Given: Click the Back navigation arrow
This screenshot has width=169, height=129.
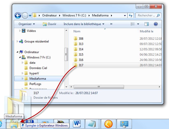Looking at the screenshot, I should click(18, 15).
